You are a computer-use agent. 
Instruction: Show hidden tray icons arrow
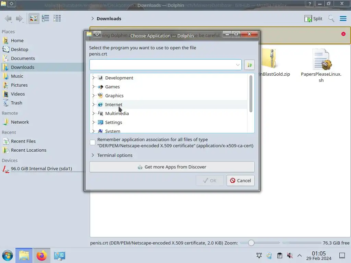pos(300,255)
